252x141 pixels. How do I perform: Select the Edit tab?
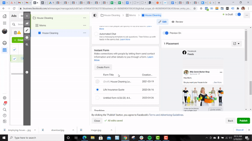[x=162, y=22]
